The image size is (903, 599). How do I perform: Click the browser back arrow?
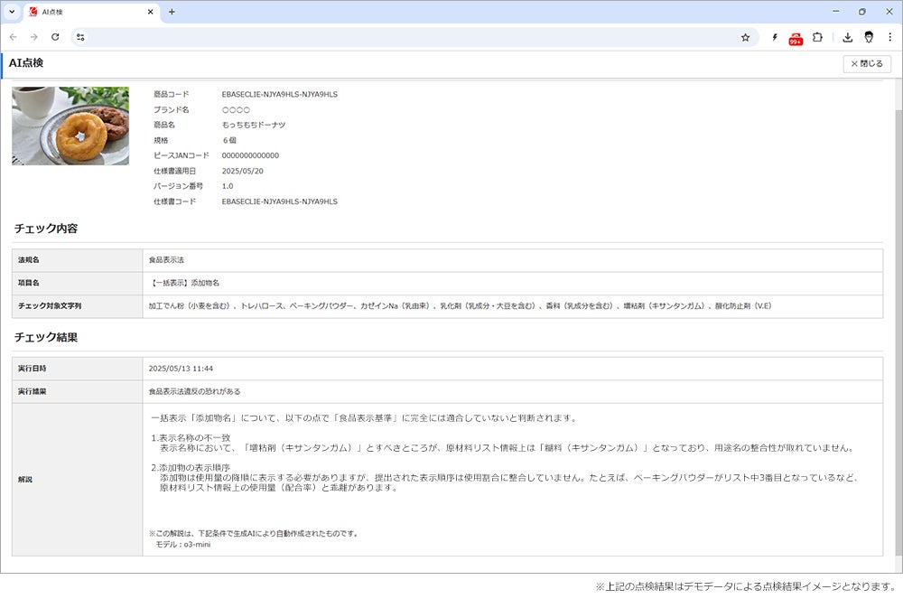pyautogui.click(x=14, y=37)
